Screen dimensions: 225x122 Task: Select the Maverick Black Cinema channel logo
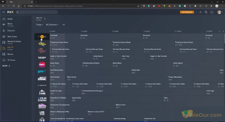(x=42, y=106)
